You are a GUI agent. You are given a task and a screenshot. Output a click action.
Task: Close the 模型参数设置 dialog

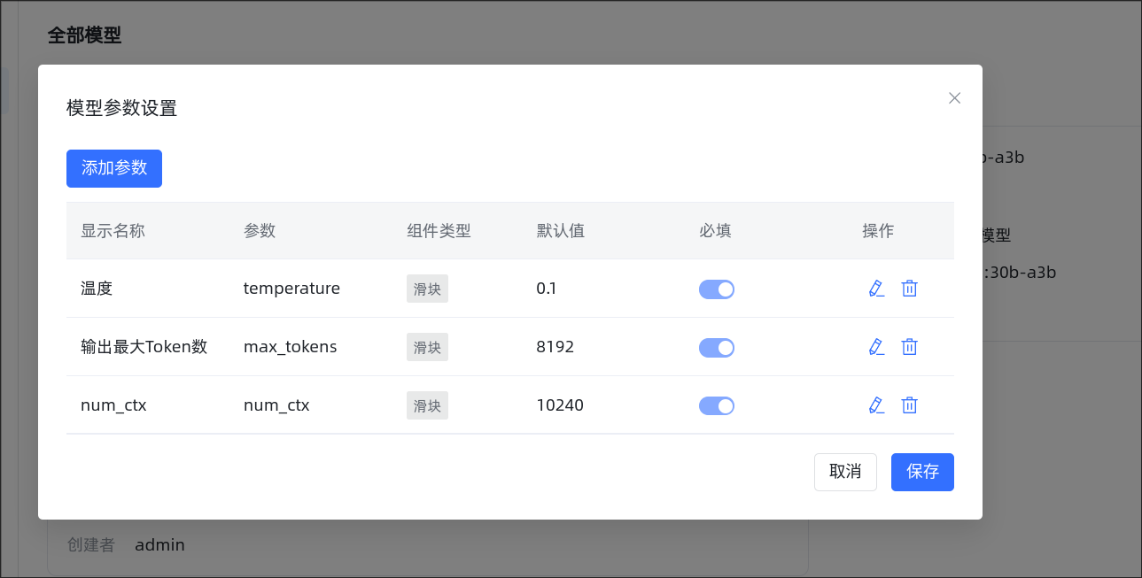click(954, 98)
